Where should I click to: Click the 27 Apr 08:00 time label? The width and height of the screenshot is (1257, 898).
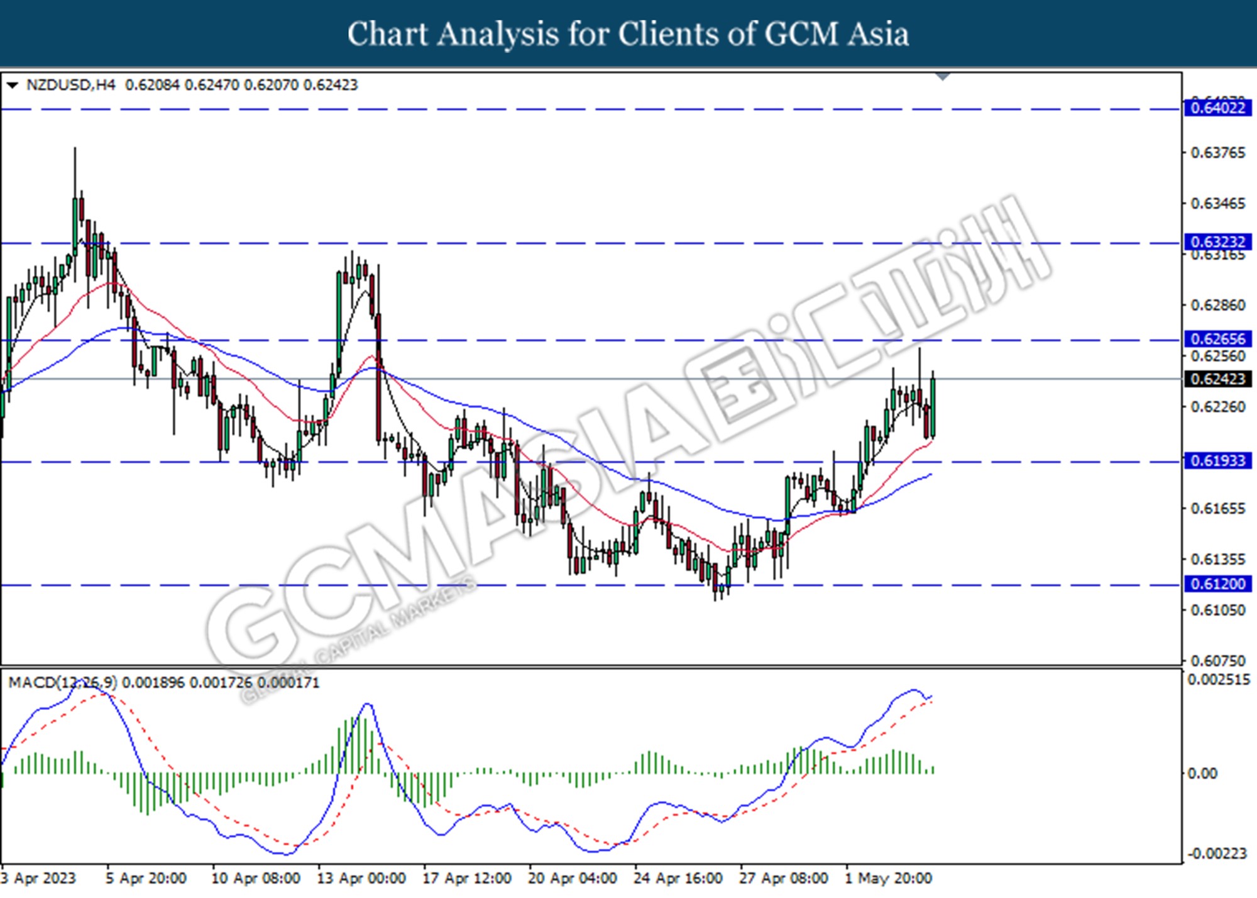(783, 878)
